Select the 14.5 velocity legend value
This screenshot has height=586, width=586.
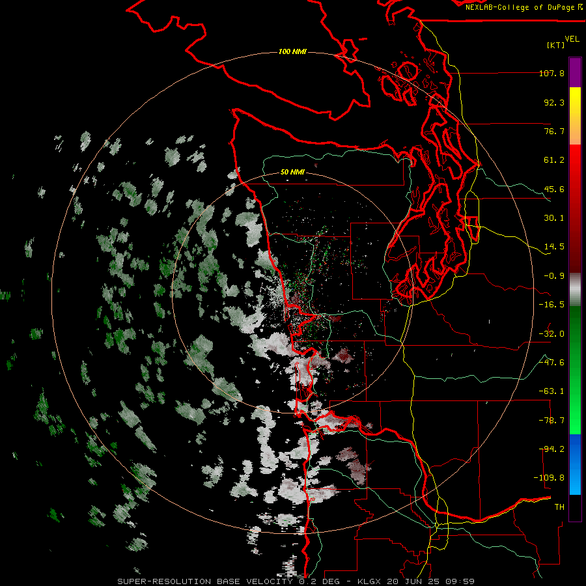(554, 247)
